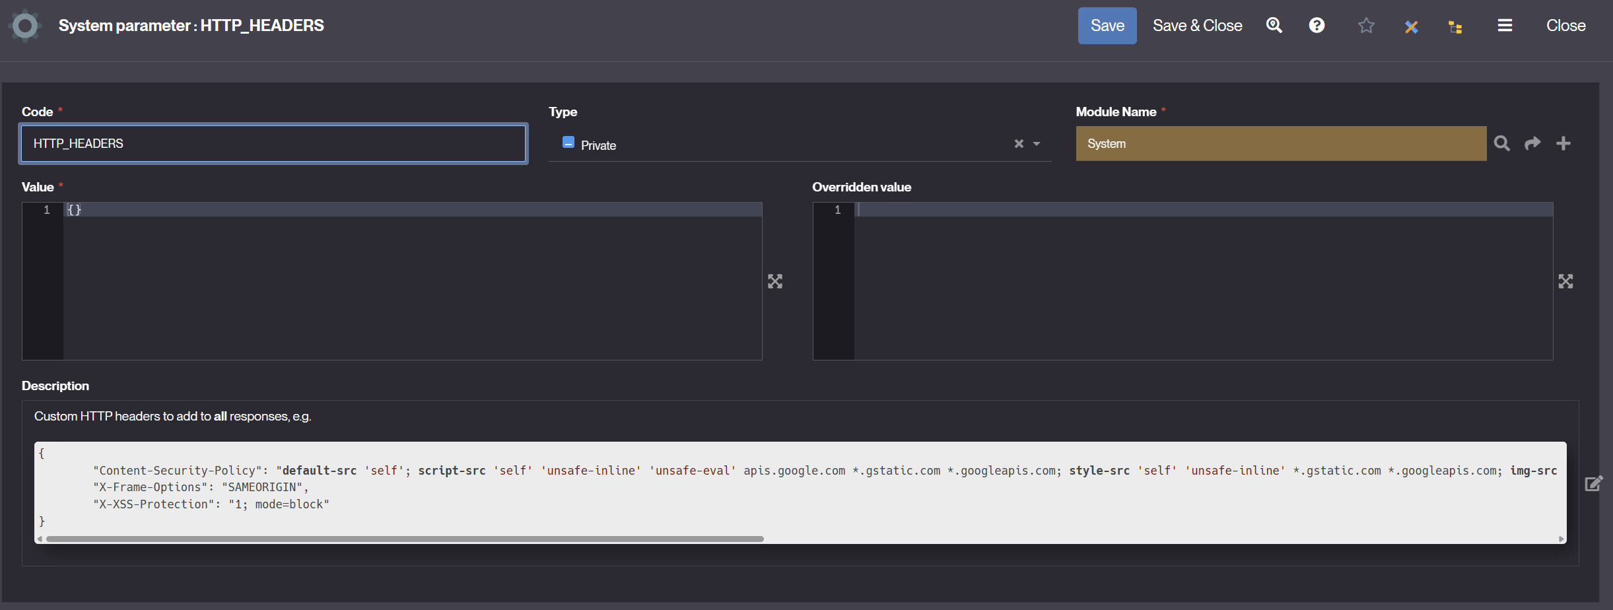The width and height of the screenshot is (1613, 610).
Task: Click the magnifier inspect icon in header
Action: coord(1274,26)
